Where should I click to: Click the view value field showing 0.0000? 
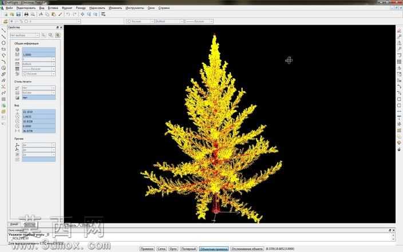tap(38, 126)
